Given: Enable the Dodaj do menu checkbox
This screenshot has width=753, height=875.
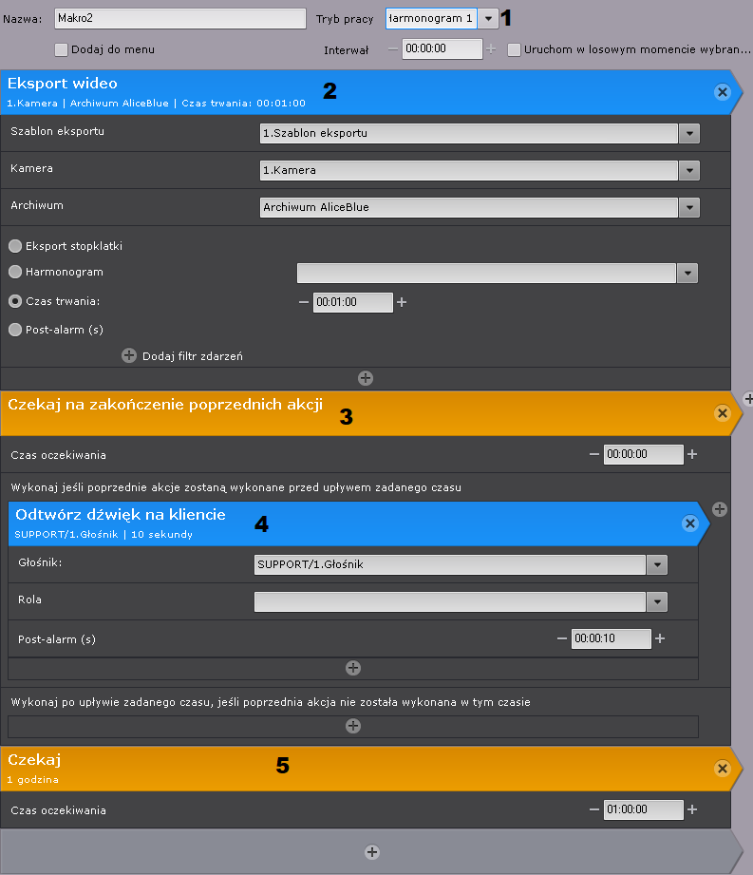Looking at the screenshot, I should pyautogui.click(x=62, y=49).
